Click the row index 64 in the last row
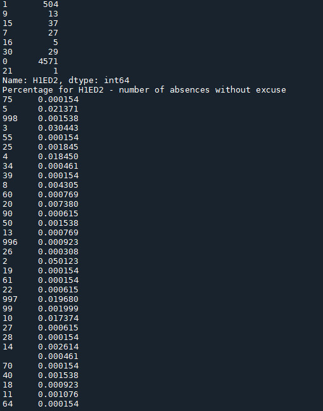This screenshot has width=323, height=411. tap(8, 404)
